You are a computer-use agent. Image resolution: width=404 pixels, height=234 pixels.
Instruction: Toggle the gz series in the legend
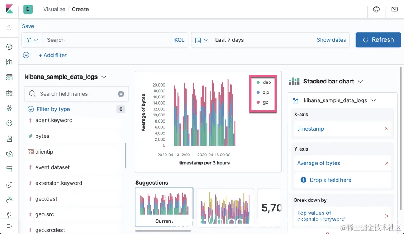coord(262,102)
